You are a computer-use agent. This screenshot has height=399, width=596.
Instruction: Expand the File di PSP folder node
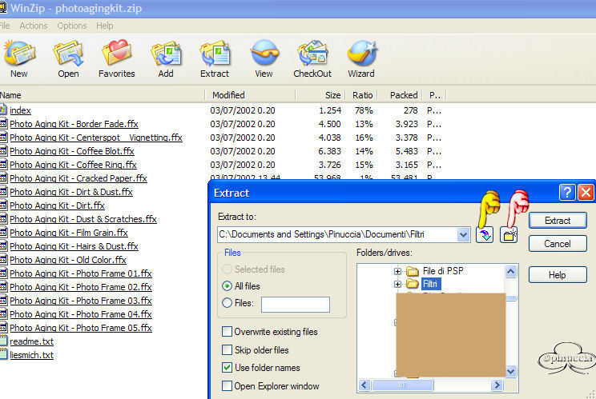click(x=397, y=271)
